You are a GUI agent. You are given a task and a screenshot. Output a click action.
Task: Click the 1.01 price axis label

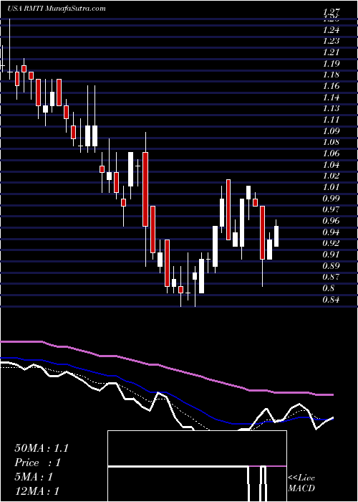coord(331,187)
